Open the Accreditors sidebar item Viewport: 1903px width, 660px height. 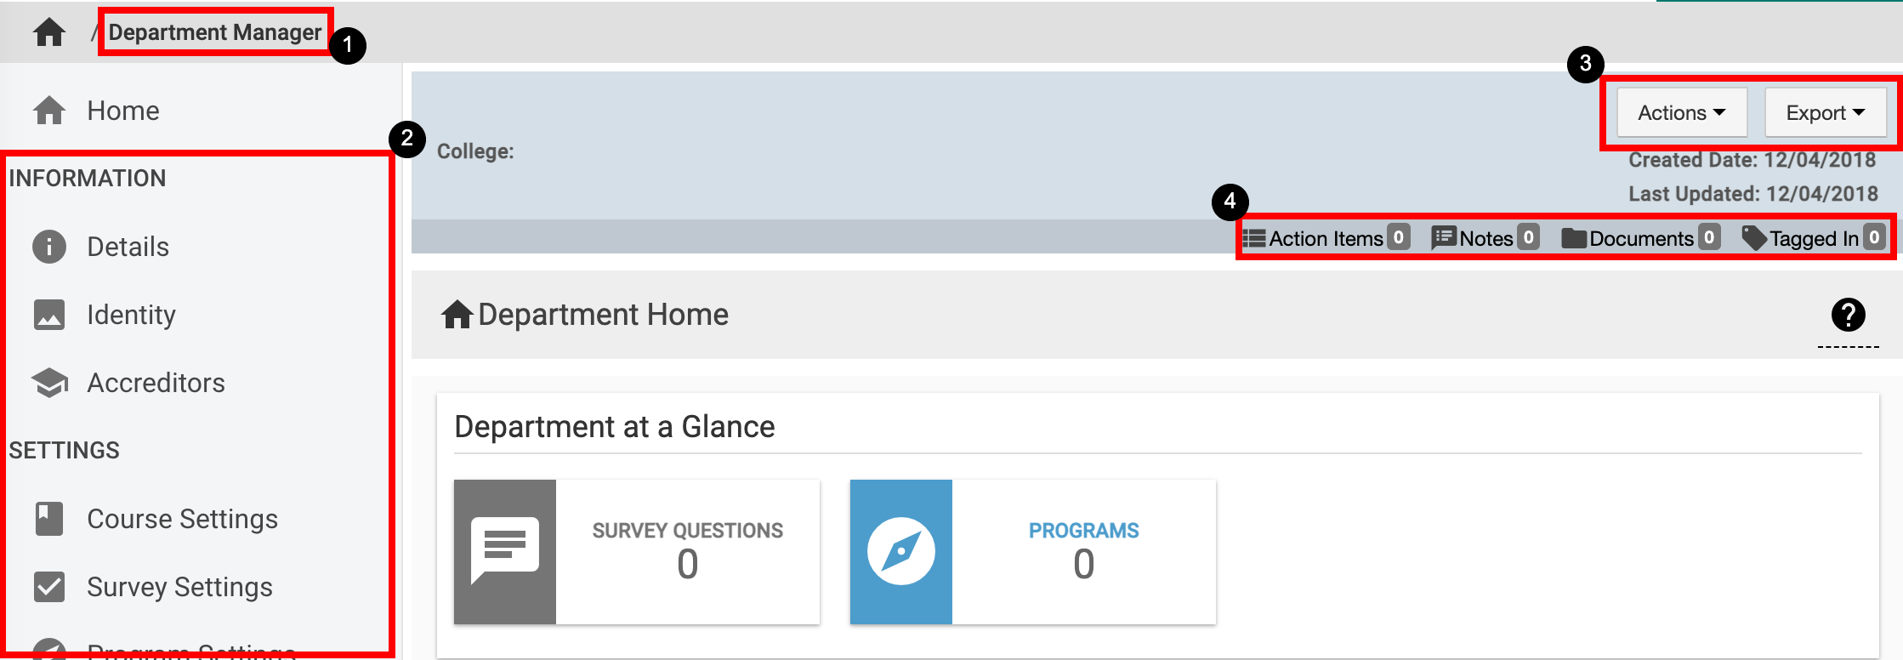point(156,383)
